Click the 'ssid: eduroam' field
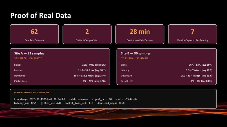The height and width of the screenshot is (127, 227). coord(78,99)
